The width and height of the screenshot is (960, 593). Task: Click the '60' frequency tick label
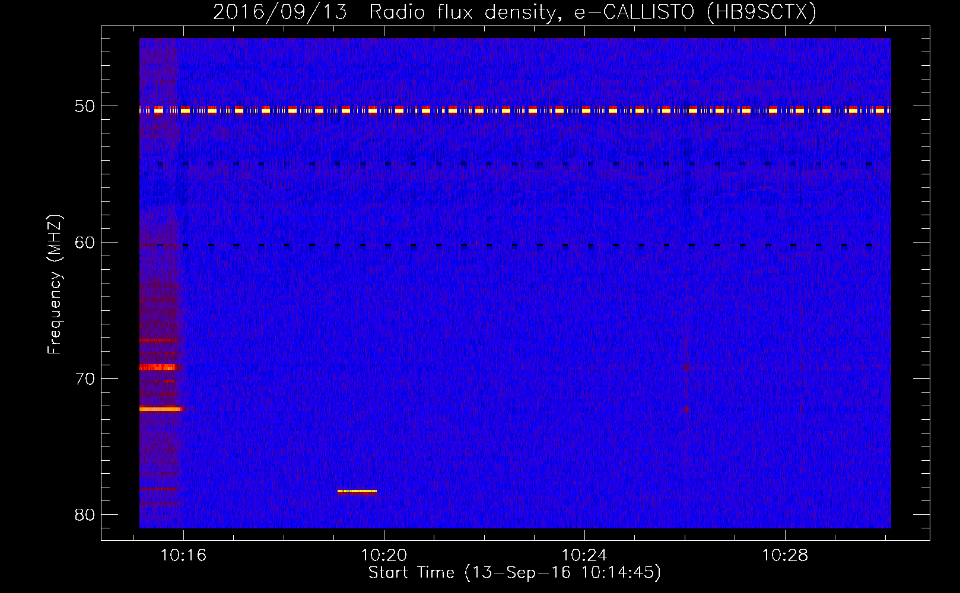coord(85,243)
